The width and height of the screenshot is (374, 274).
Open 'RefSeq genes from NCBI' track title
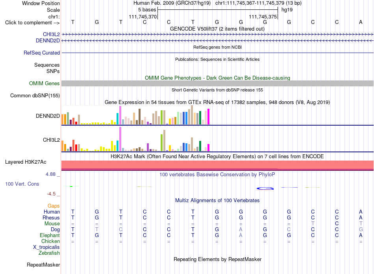click(x=217, y=47)
